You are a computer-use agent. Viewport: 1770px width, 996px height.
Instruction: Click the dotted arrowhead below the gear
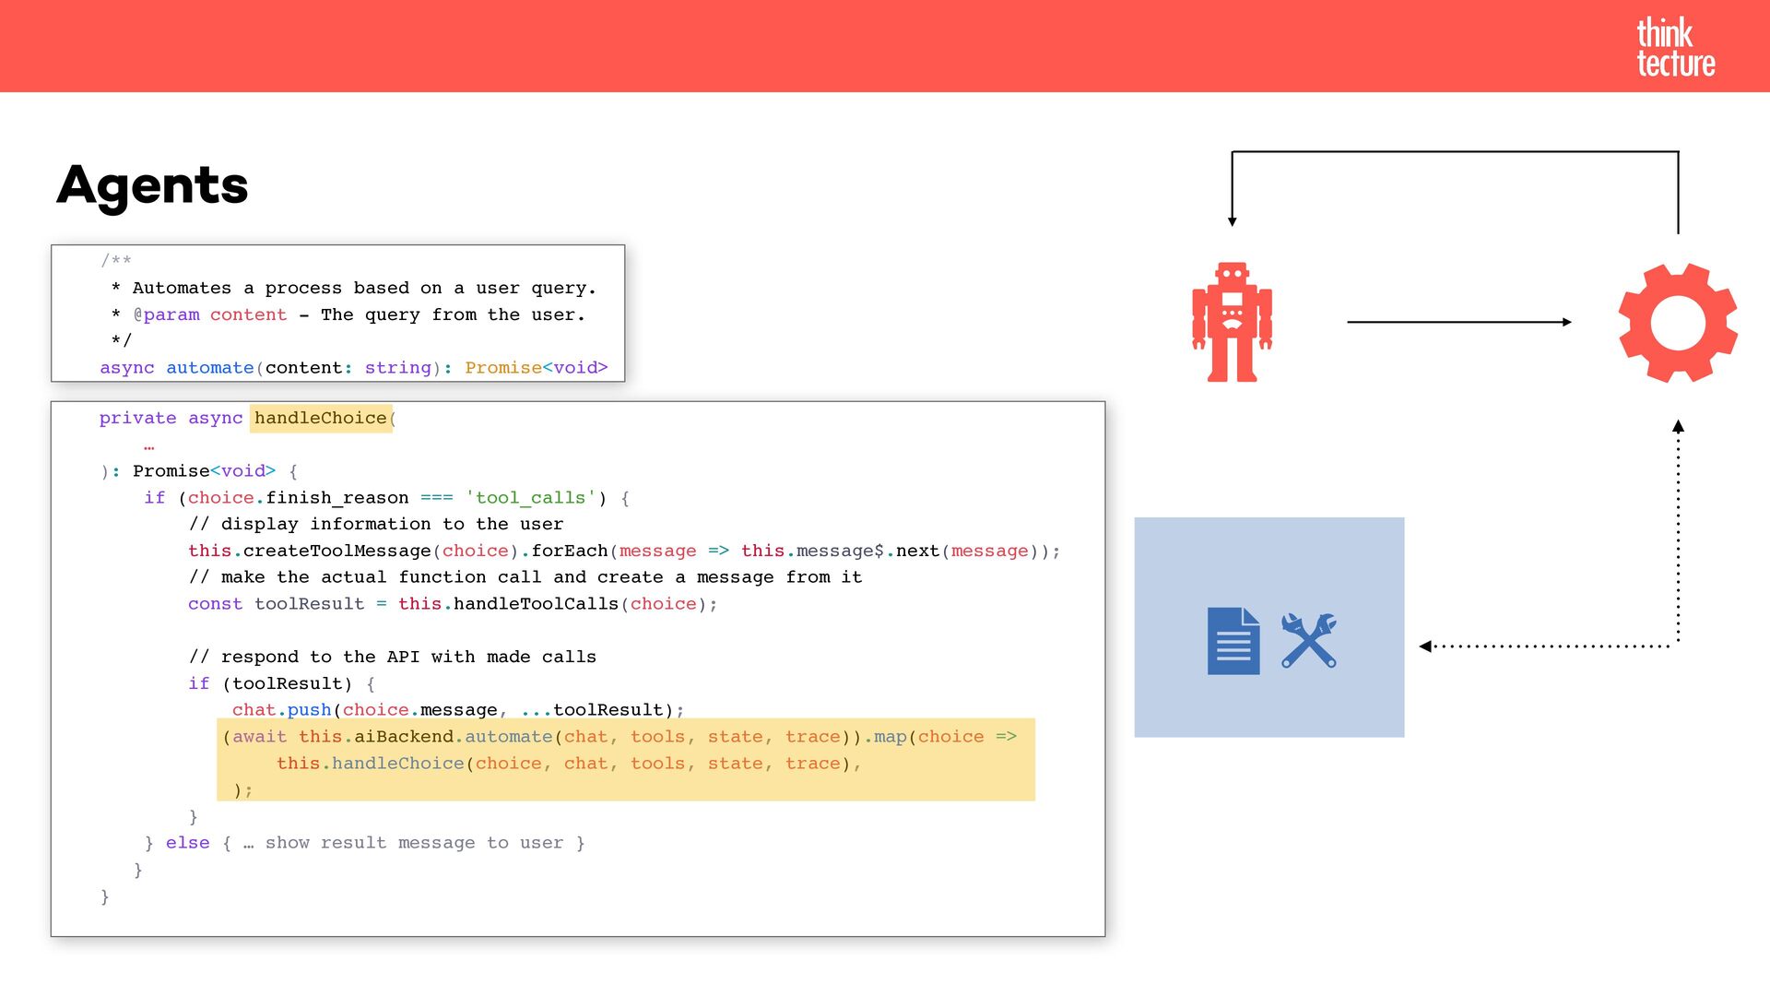[x=1678, y=427]
